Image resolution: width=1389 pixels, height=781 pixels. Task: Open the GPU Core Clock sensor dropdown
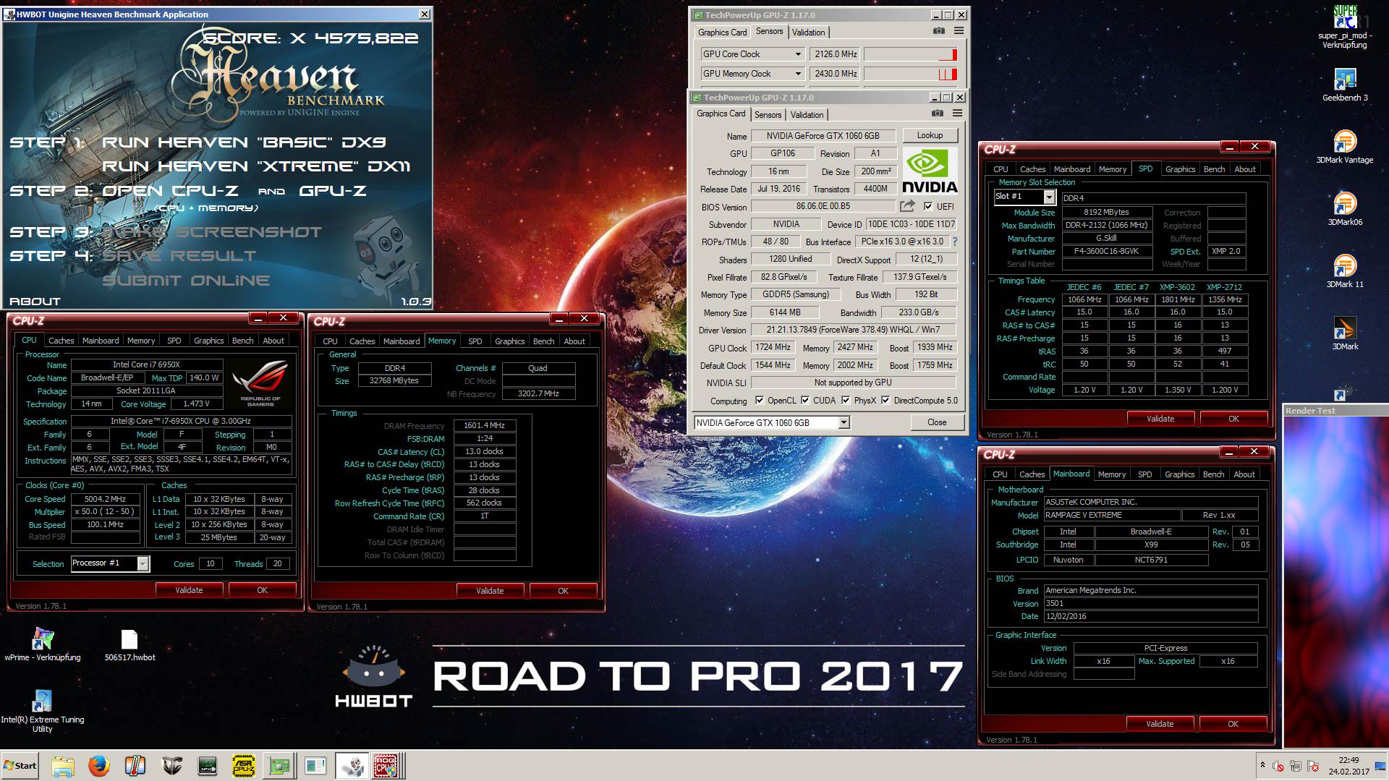(x=798, y=54)
